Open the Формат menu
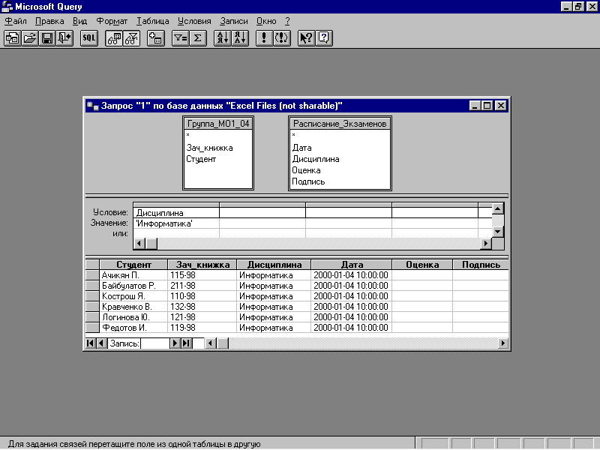Image resolution: width=600 pixels, height=450 pixels. click(x=112, y=22)
